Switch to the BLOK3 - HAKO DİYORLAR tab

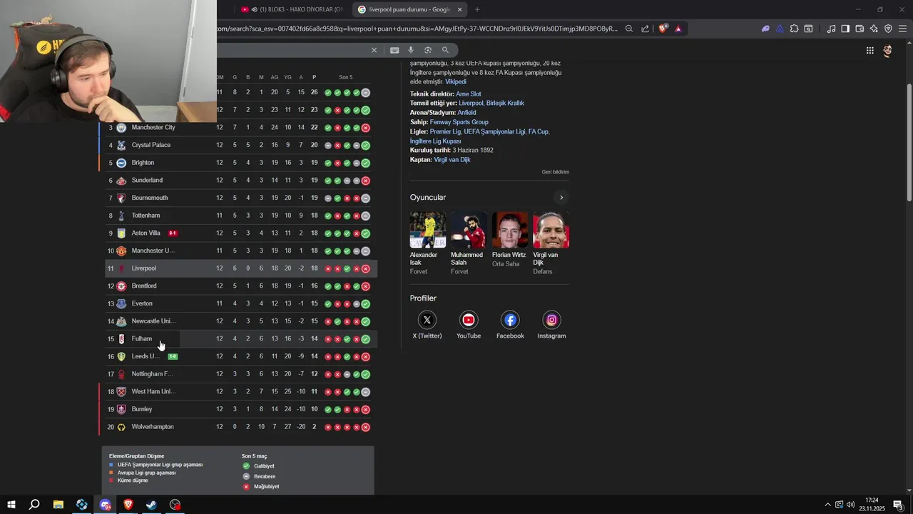point(294,9)
